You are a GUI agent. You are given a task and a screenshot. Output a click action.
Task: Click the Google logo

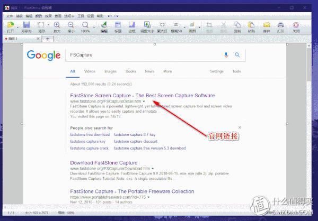(x=43, y=55)
